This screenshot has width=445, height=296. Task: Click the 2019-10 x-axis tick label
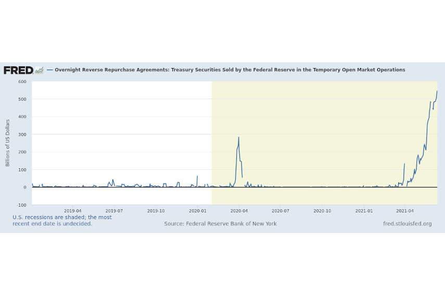coord(156,211)
